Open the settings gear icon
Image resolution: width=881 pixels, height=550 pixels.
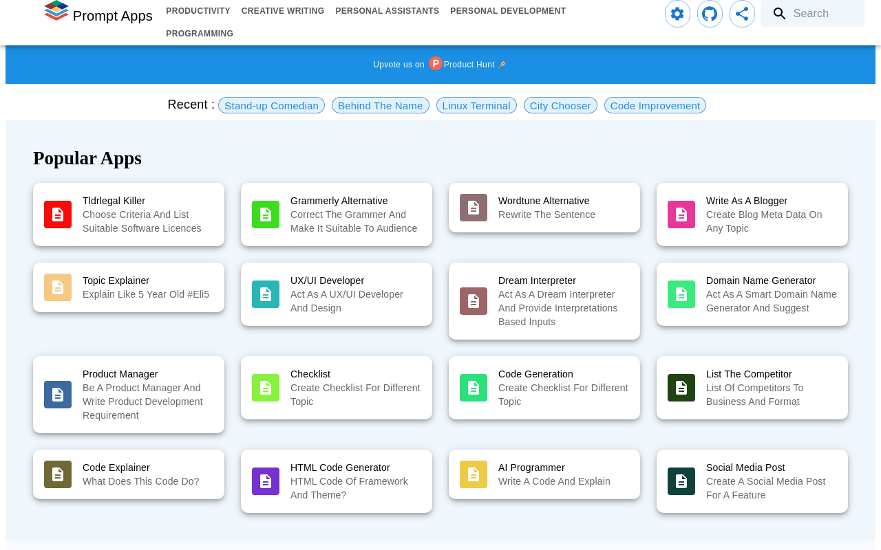[x=677, y=14]
